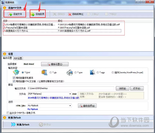Click the 名字 column header
Image resolution: width=155 pixels, height=133 pixels.
point(5,21)
